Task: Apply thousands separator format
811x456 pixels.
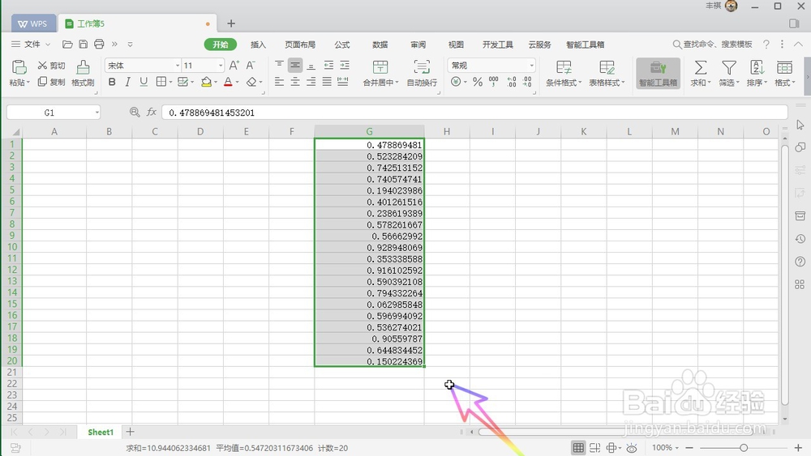Action: (493, 82)
